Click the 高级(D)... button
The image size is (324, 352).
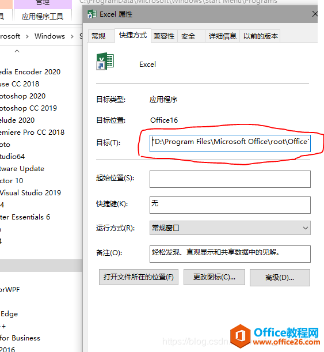280,278
